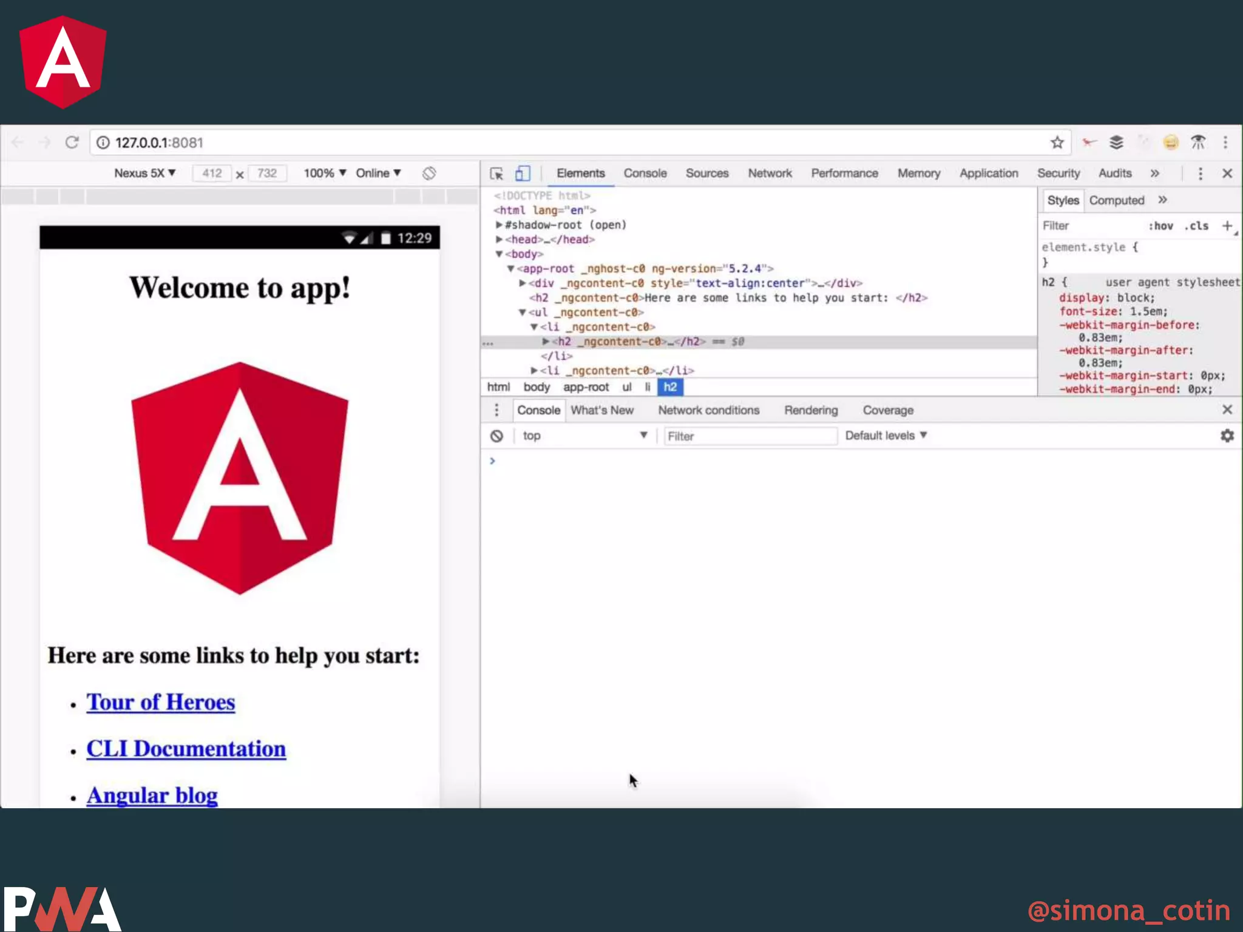
Task: Click the add new style rule plus
Action: coord(1227,226)
